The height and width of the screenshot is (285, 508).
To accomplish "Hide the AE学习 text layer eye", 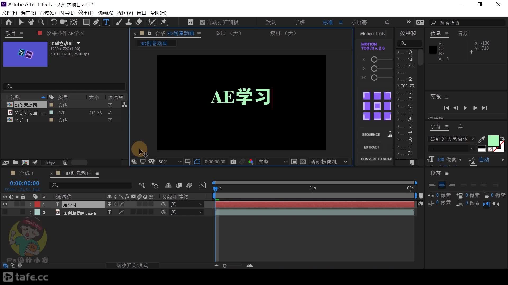I will click(5, 204).
